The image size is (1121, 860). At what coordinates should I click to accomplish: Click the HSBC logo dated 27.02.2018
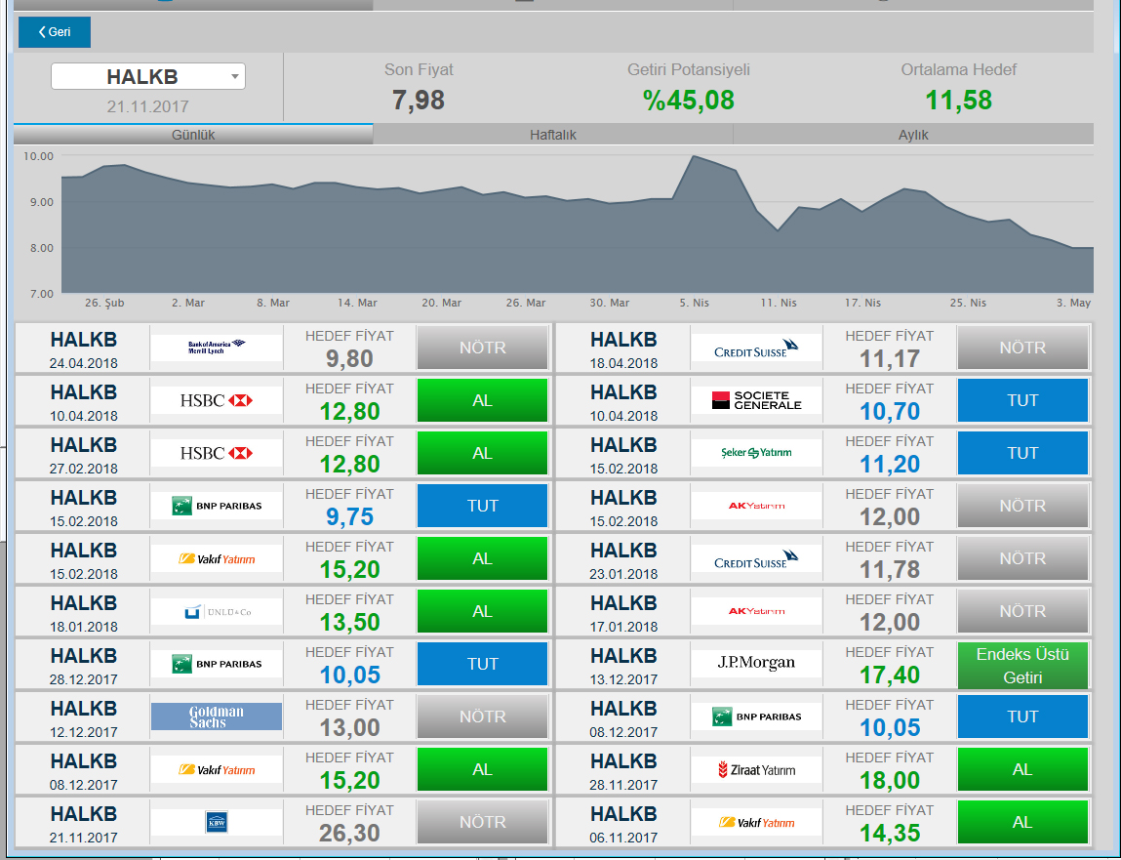click(x=217, y=454)
